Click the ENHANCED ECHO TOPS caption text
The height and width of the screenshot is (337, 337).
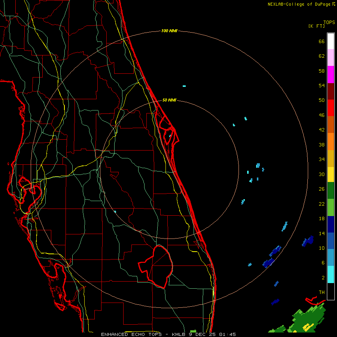click(x=131, y=334)
